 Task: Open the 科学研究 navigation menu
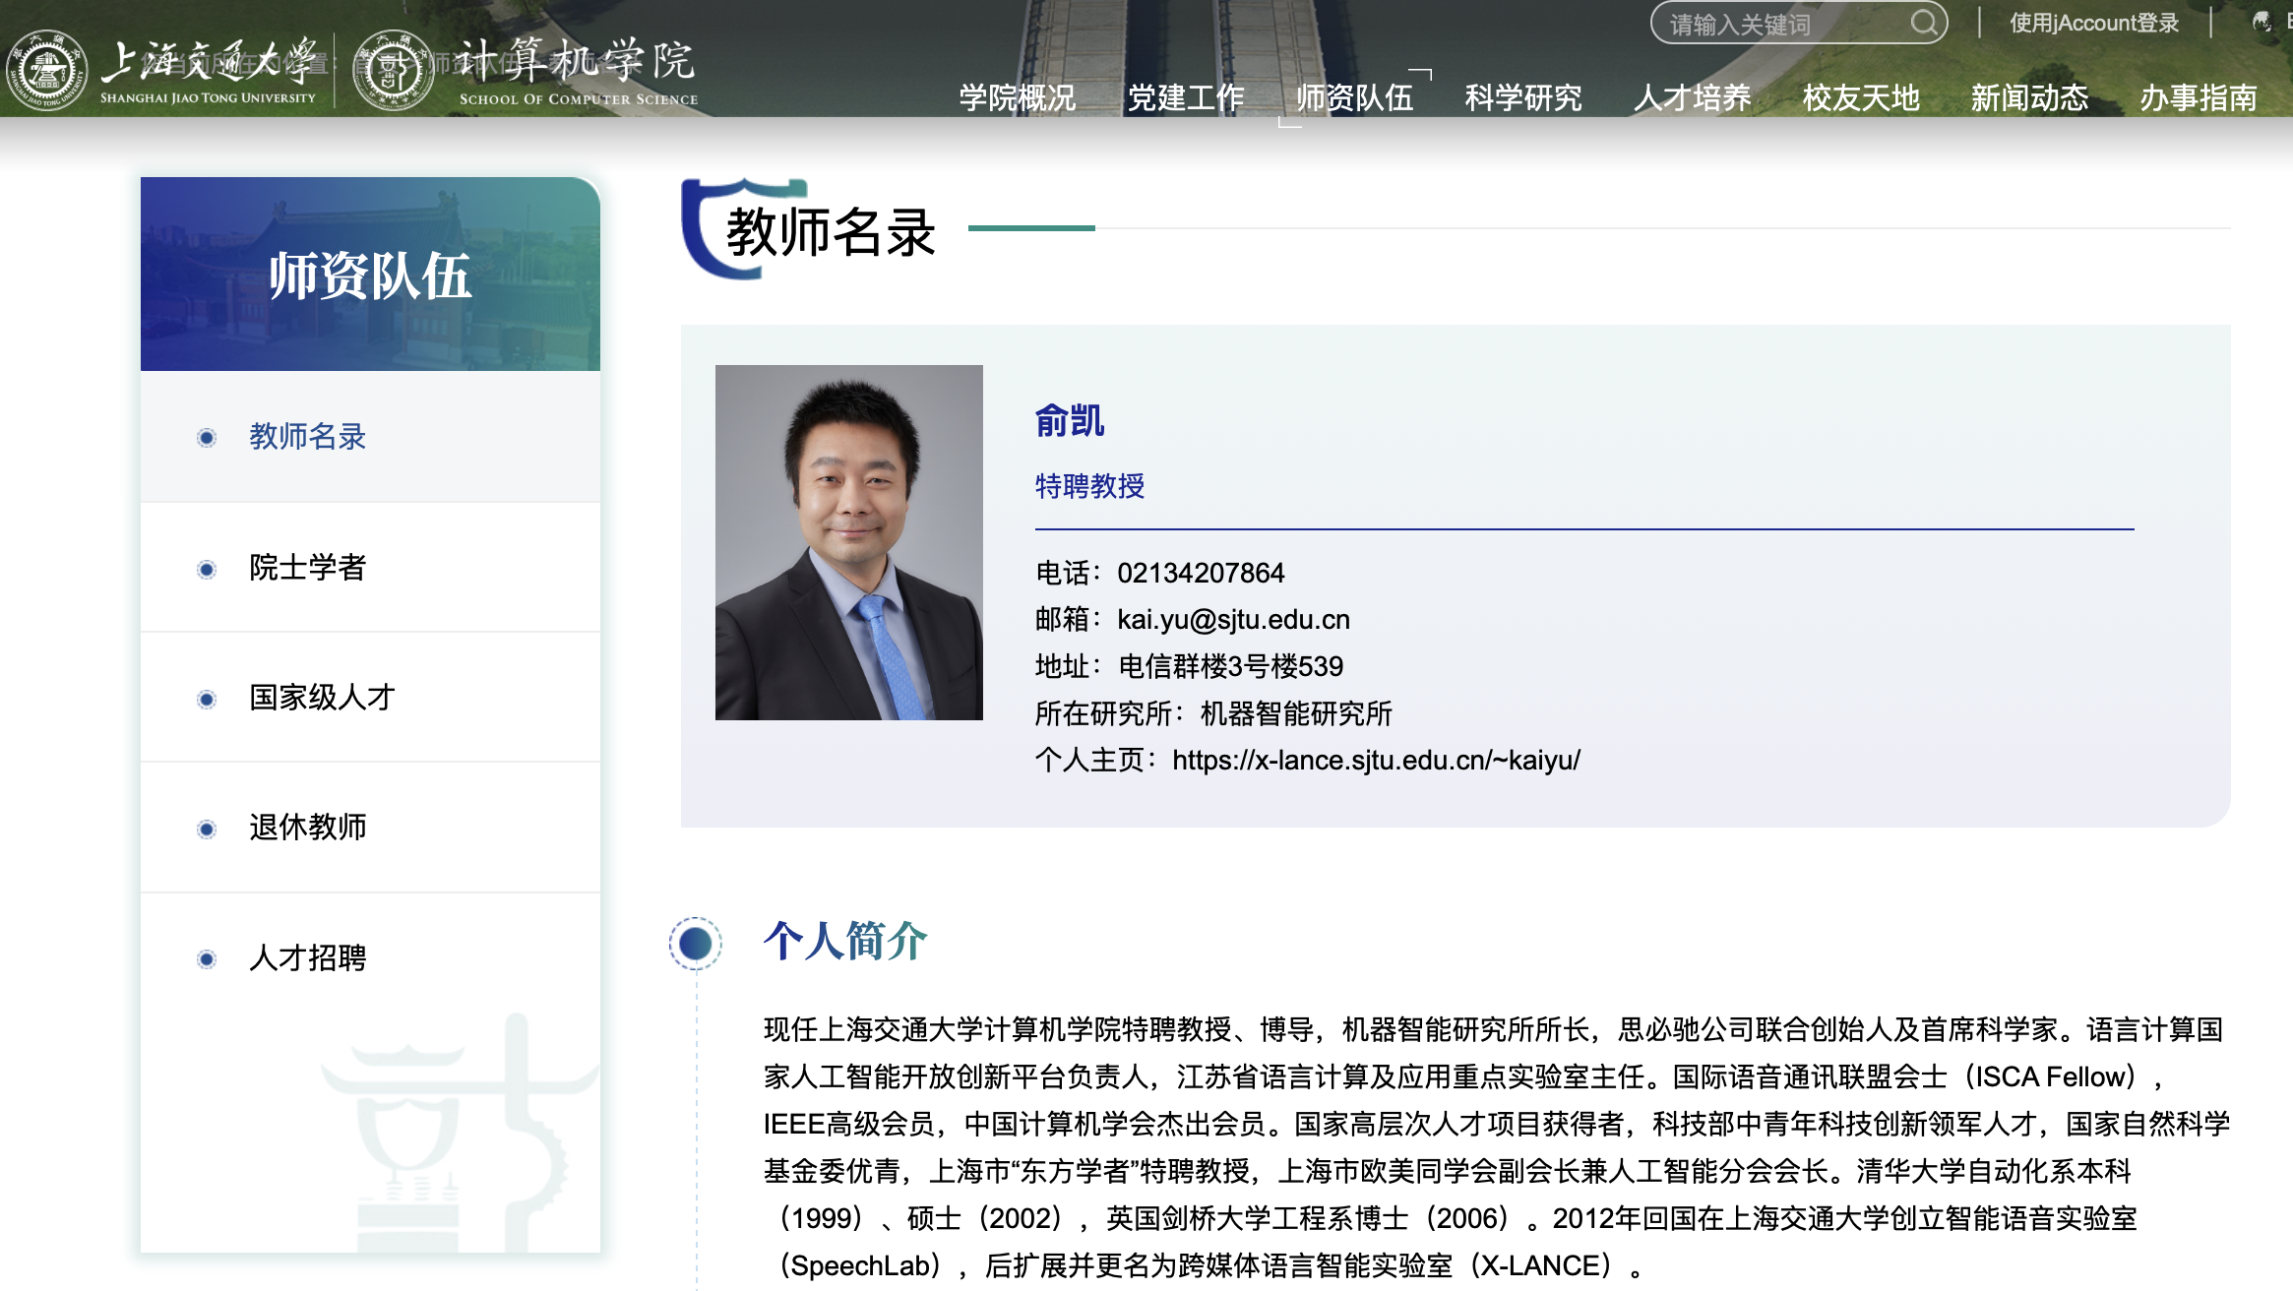1522,97
